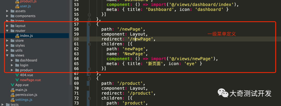
Task: Click 'Dashboard' title value on line 54
Action: pyautogui.click(x=159, y=10)
